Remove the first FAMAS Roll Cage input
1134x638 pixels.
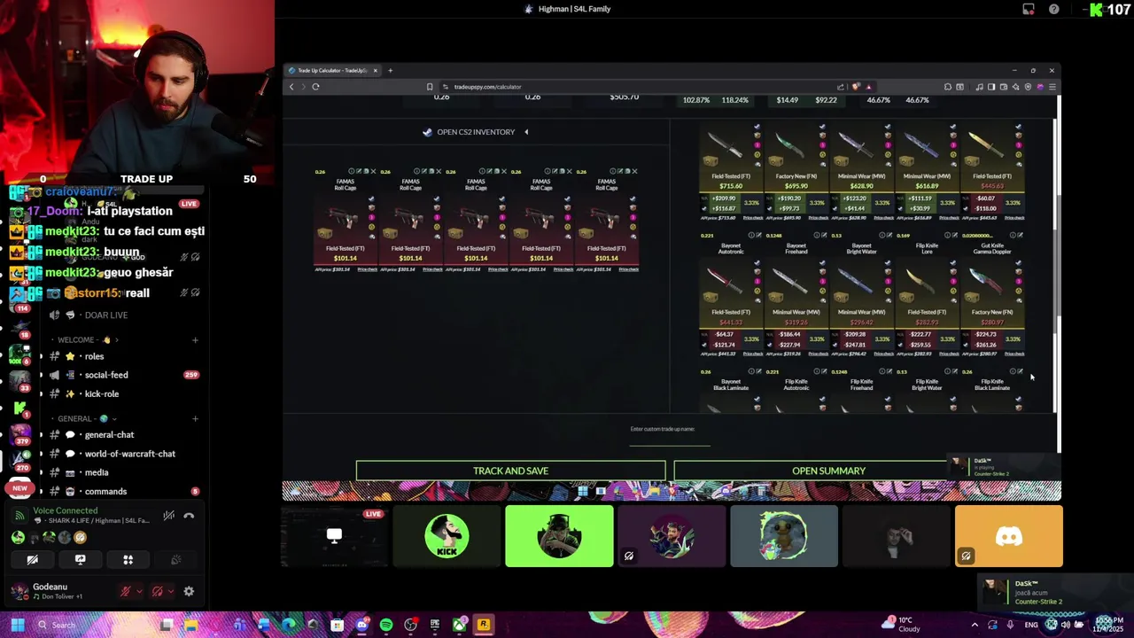coord(373,171)
